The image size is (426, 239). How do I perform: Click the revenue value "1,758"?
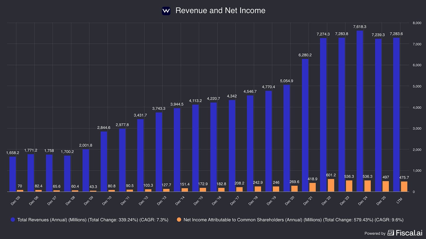point(49,151)
